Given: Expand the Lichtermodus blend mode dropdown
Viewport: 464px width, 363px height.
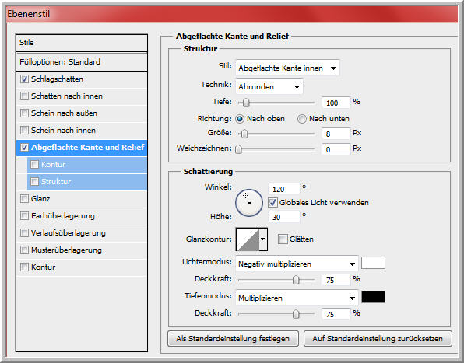Looking at the screenshot, I should tap(297, 264).
